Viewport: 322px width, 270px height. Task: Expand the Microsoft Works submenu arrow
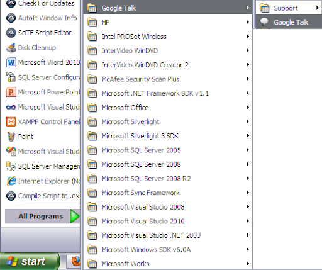pos(248,264)
